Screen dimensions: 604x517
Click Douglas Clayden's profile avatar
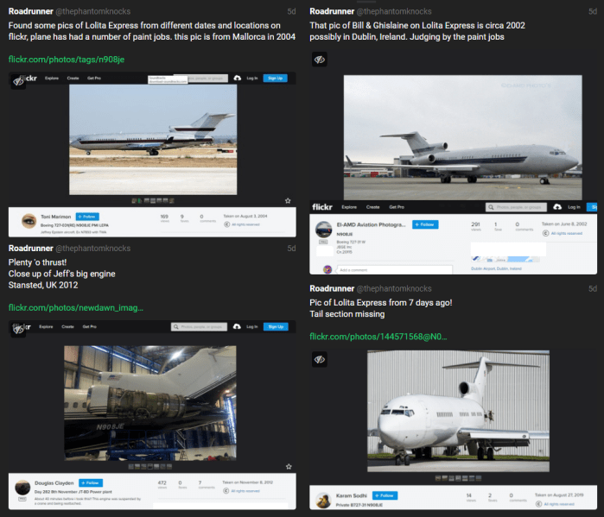click(x=22, y=488)
